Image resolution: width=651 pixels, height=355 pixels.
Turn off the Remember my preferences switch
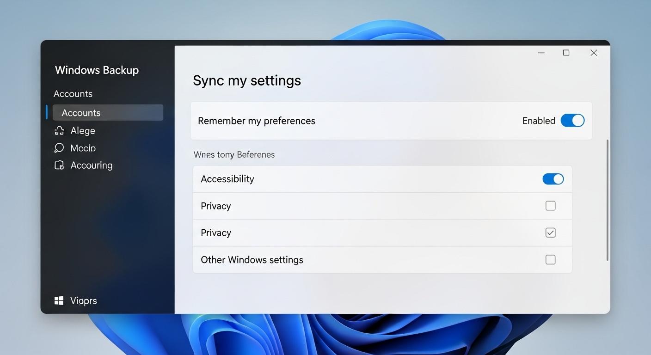pyautogui.click(x=572, y=121)
